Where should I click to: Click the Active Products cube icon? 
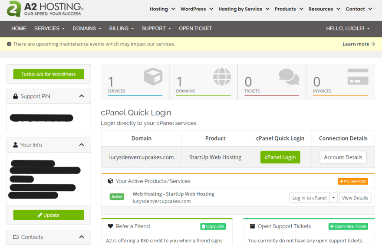[110, 181]
